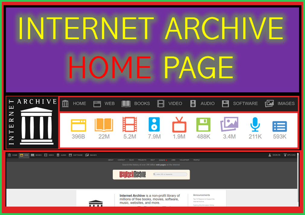Image resolution: width=305 pixels, height=215 pixels.
Task: Open the ABOUT link
Action: pos(111,160)
